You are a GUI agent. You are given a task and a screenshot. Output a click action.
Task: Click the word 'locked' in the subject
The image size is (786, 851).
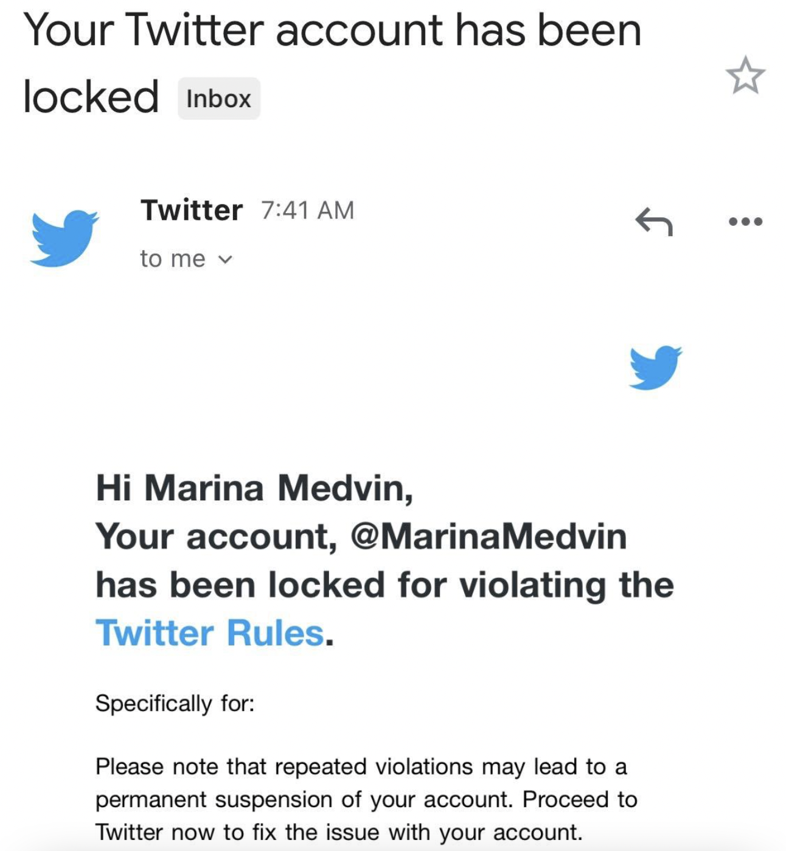91,97
